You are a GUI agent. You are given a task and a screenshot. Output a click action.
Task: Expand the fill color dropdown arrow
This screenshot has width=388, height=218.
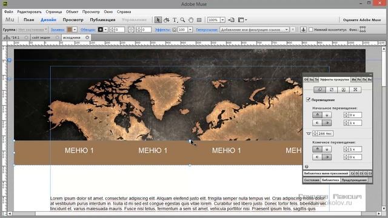[x=75, y=30]
